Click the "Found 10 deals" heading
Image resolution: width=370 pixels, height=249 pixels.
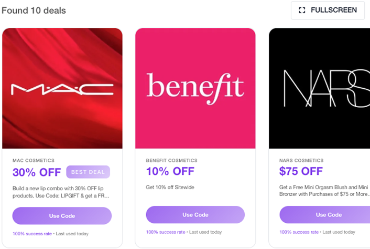[x=34, y=11]
